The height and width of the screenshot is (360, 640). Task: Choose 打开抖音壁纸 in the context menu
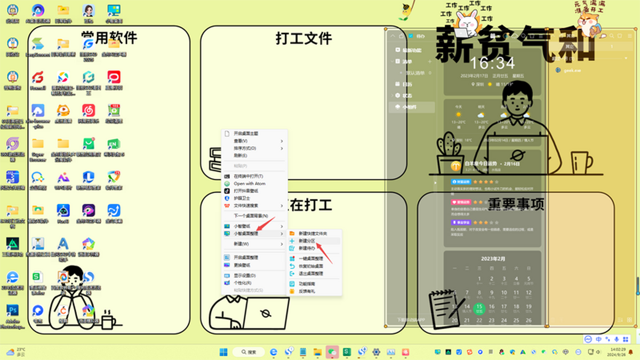254,191
